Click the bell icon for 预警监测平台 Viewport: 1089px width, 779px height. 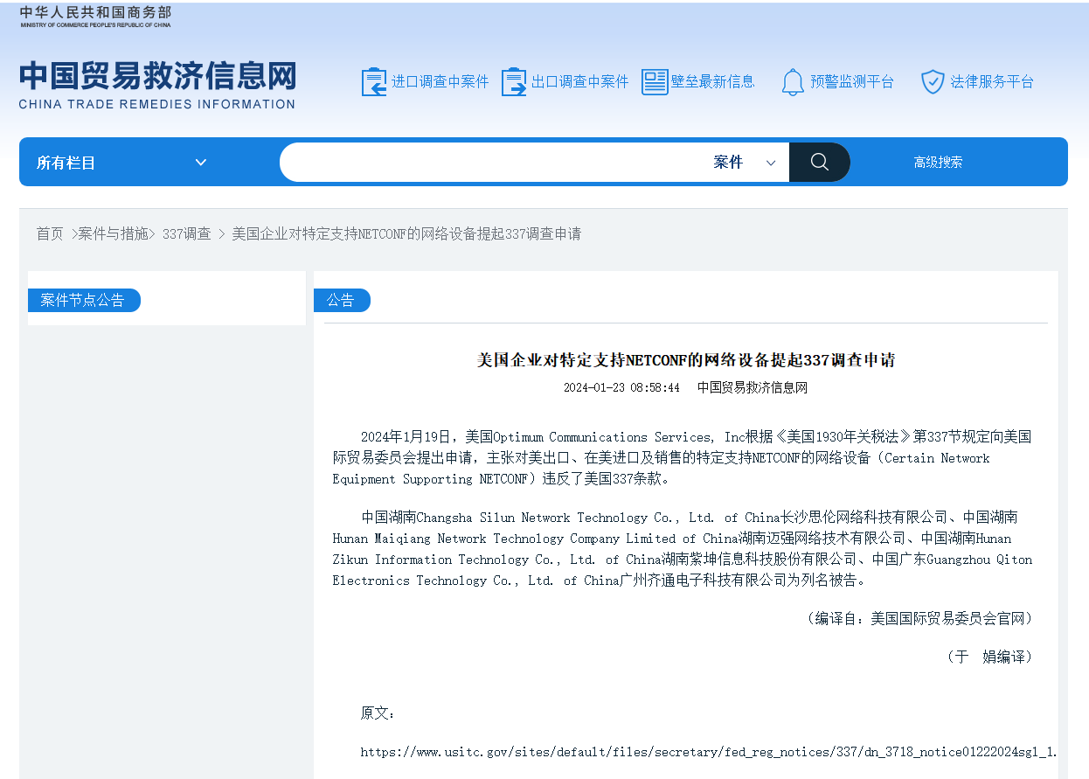coord(793,82)
